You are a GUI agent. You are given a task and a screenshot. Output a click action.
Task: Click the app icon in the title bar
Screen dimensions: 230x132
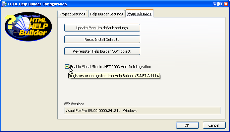[4, 4]
